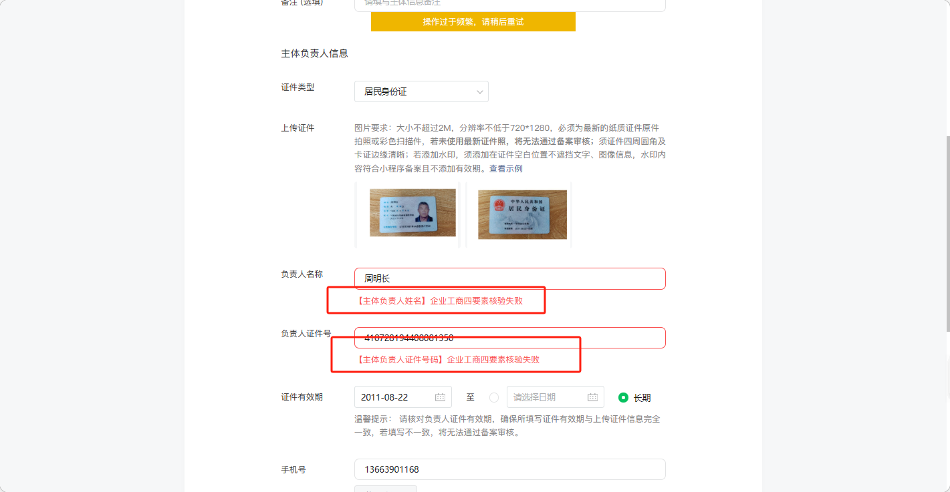Open calendar icon beside 2011-08-22 date
Image resolution: width=950 pixels, height=492 pixels.
(440, 397)
